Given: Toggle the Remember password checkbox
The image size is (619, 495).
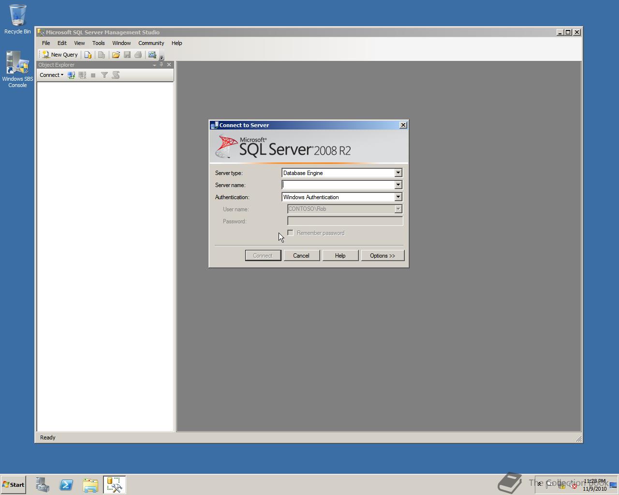Looking at the screenshot, I should pyautogui.click(x=290, y=233).
